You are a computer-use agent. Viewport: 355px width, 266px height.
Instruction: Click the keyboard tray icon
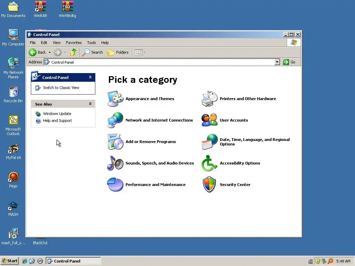311,261
